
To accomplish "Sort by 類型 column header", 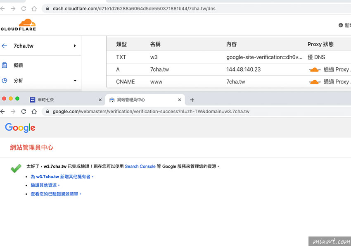I will tap(121, 44).
